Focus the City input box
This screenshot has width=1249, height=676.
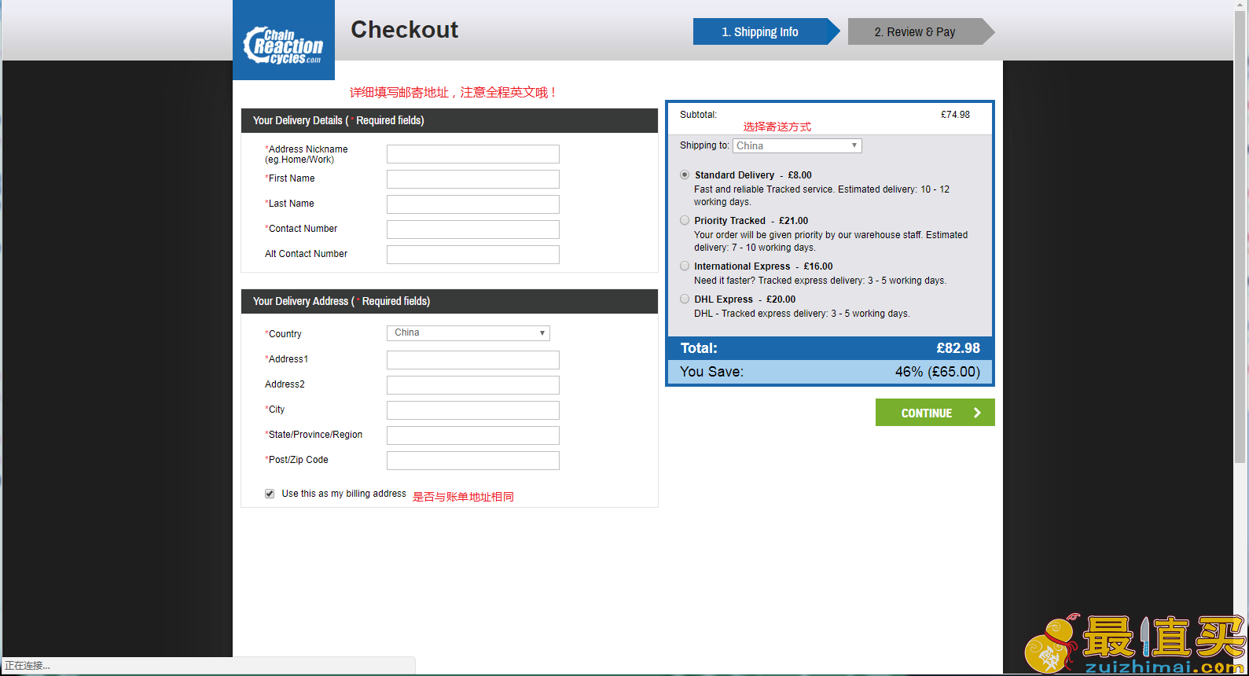coord(473,410)
